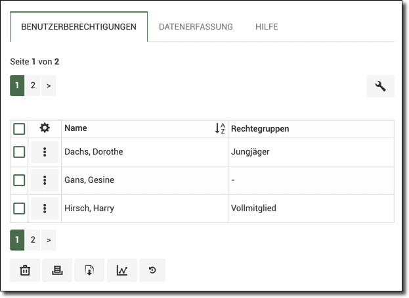This screenshot has height=298, width=409.
Task: Open the line chart statistics icon
Action: point(121,270)
